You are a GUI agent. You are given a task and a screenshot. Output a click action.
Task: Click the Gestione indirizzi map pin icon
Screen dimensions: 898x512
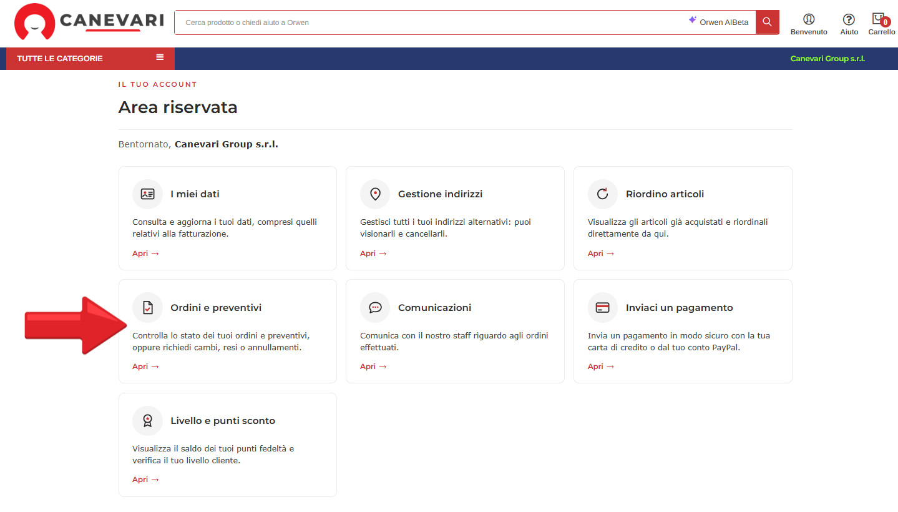pos(375,194)
